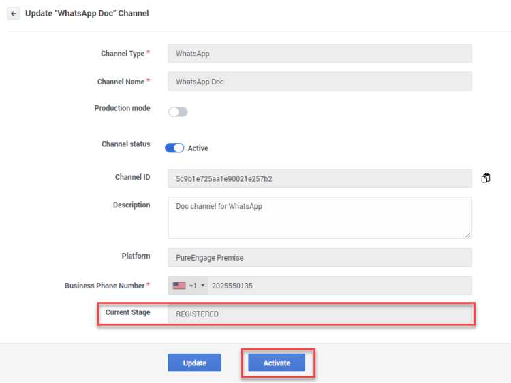Viewport: 511px width, 383px height.
Task: Click the Business Phone Number input
Action: tap(339, 286)
